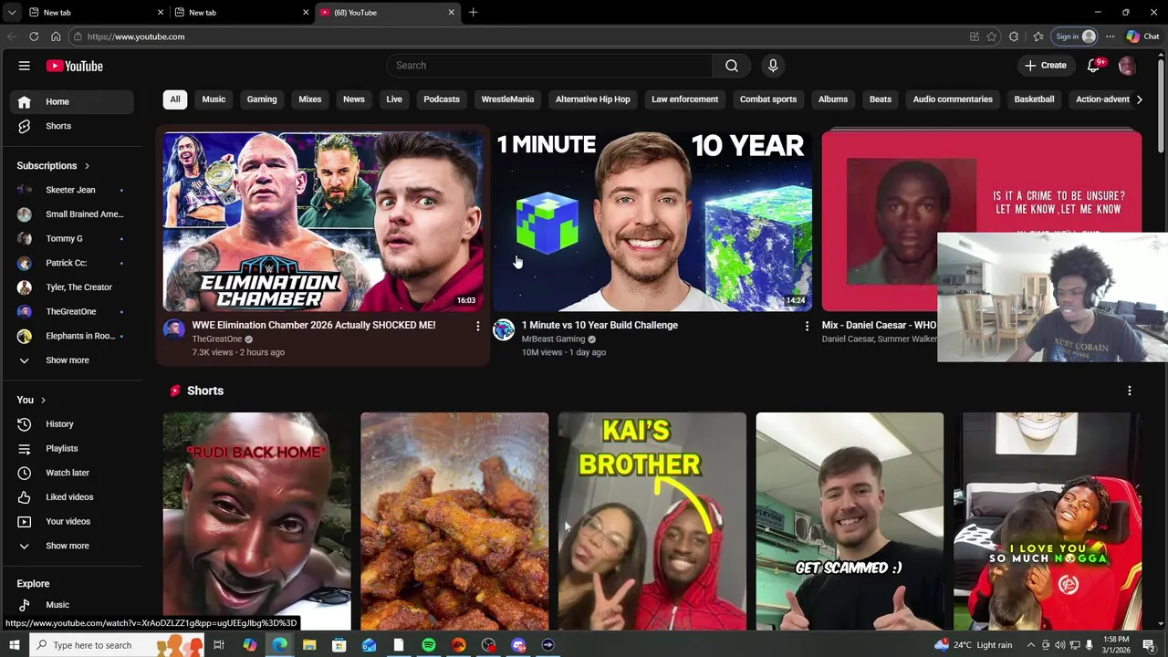
Task: Open the Shorts sidebar item
Action: pos(73,126)
